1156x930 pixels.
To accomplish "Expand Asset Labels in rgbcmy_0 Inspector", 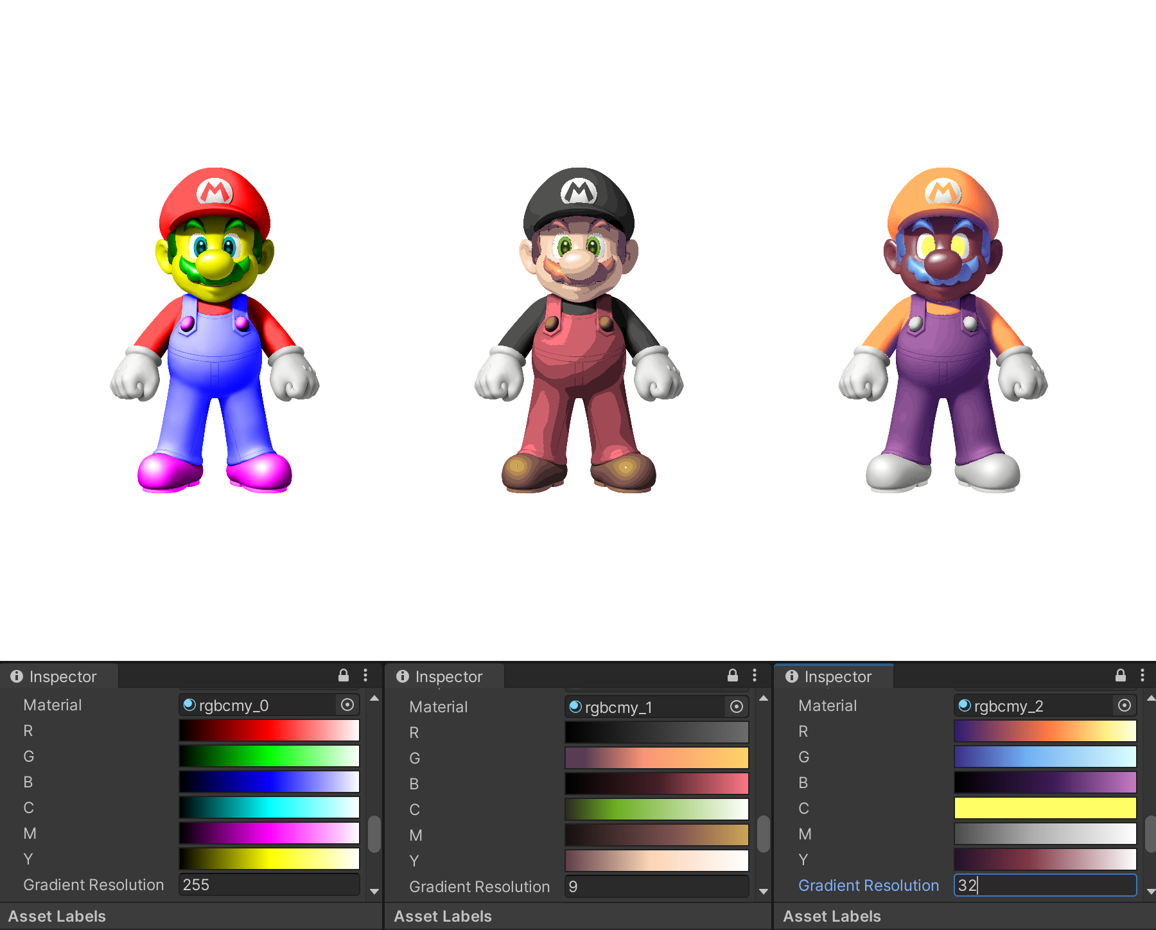I will [x=57, y=917].
